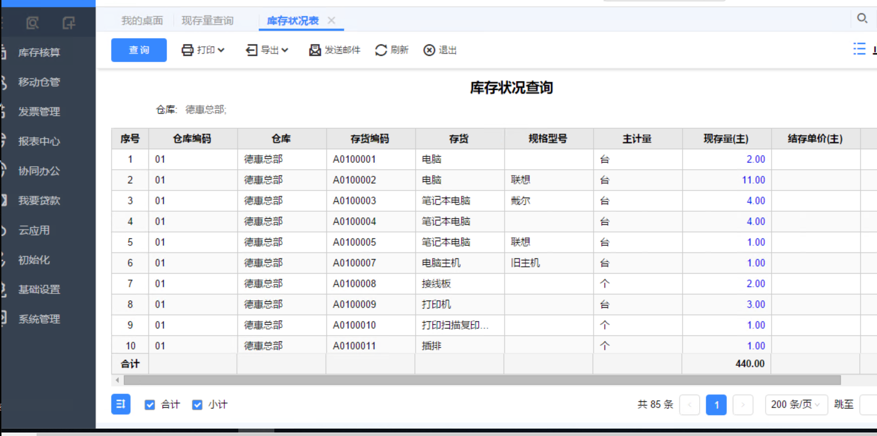Open the 200 条/页 page size dropdown
877x436 pixels.
click(x=796, y=404)
